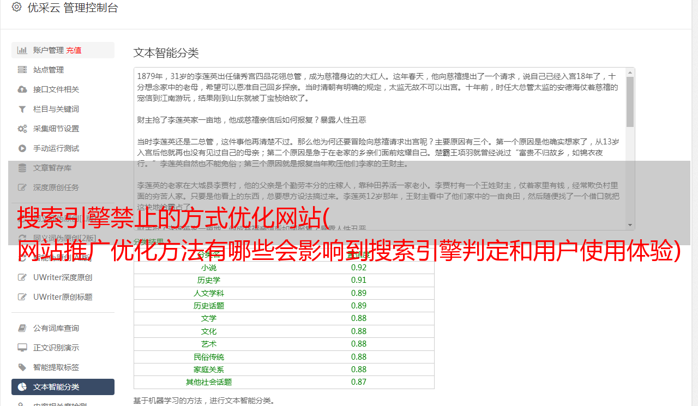The image size is (698, 406).
Task: Click the 文学 category cell
Action: [x=208, y=318]
